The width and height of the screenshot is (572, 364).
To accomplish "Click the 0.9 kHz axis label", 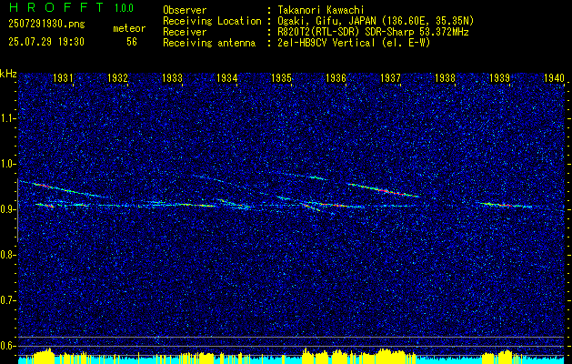I will 6,209.
